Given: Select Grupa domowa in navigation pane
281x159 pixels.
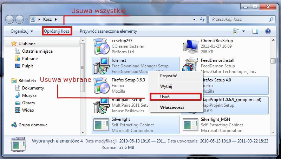Looking at the screenshot, I should 33,125.
